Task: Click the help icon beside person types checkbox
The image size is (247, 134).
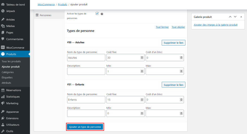Action: point(102,14)
